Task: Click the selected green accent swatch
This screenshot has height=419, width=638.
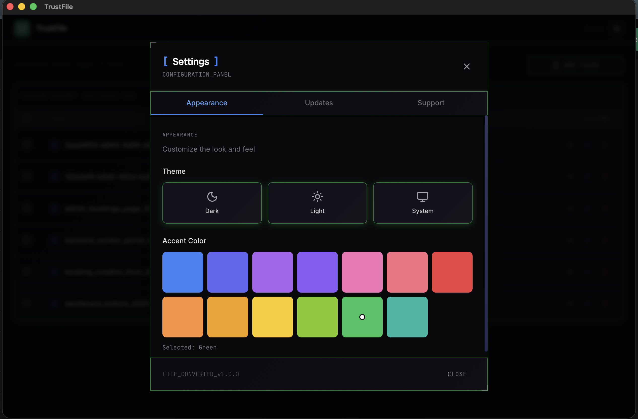Action: tap(362, 317)
